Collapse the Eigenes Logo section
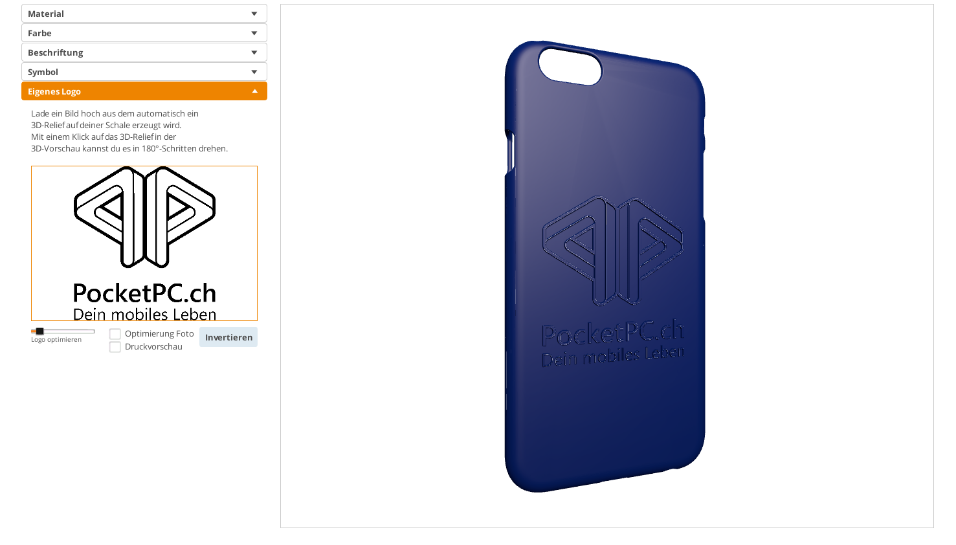 coord(144,91)
